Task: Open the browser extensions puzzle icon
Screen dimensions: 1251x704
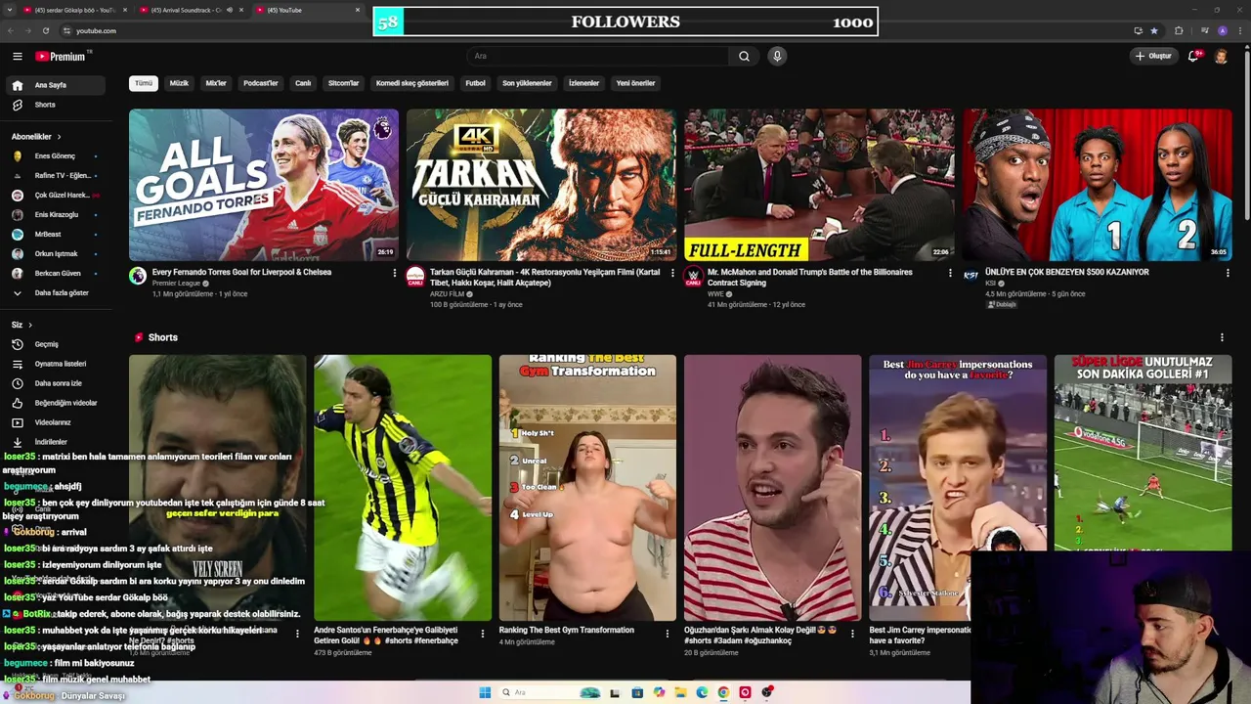Action: (1179, 30)
